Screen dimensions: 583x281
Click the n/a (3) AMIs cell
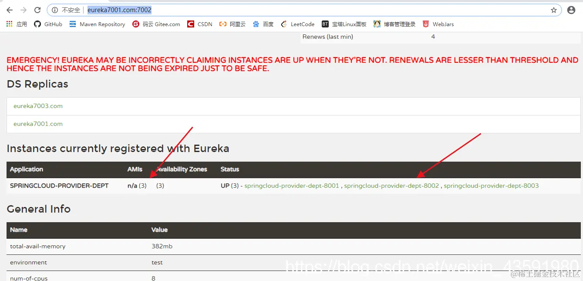[137, 186]
